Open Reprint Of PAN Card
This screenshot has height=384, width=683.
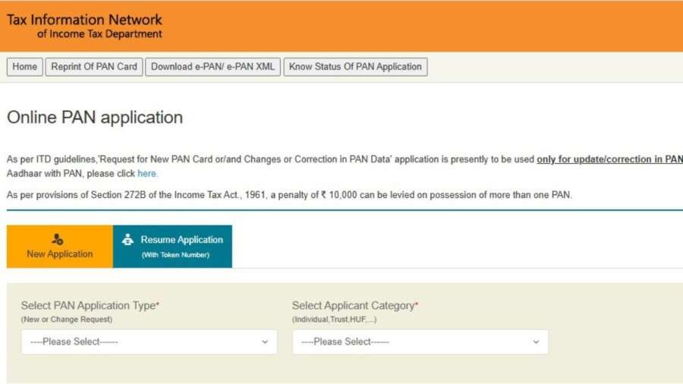point(94,67)
